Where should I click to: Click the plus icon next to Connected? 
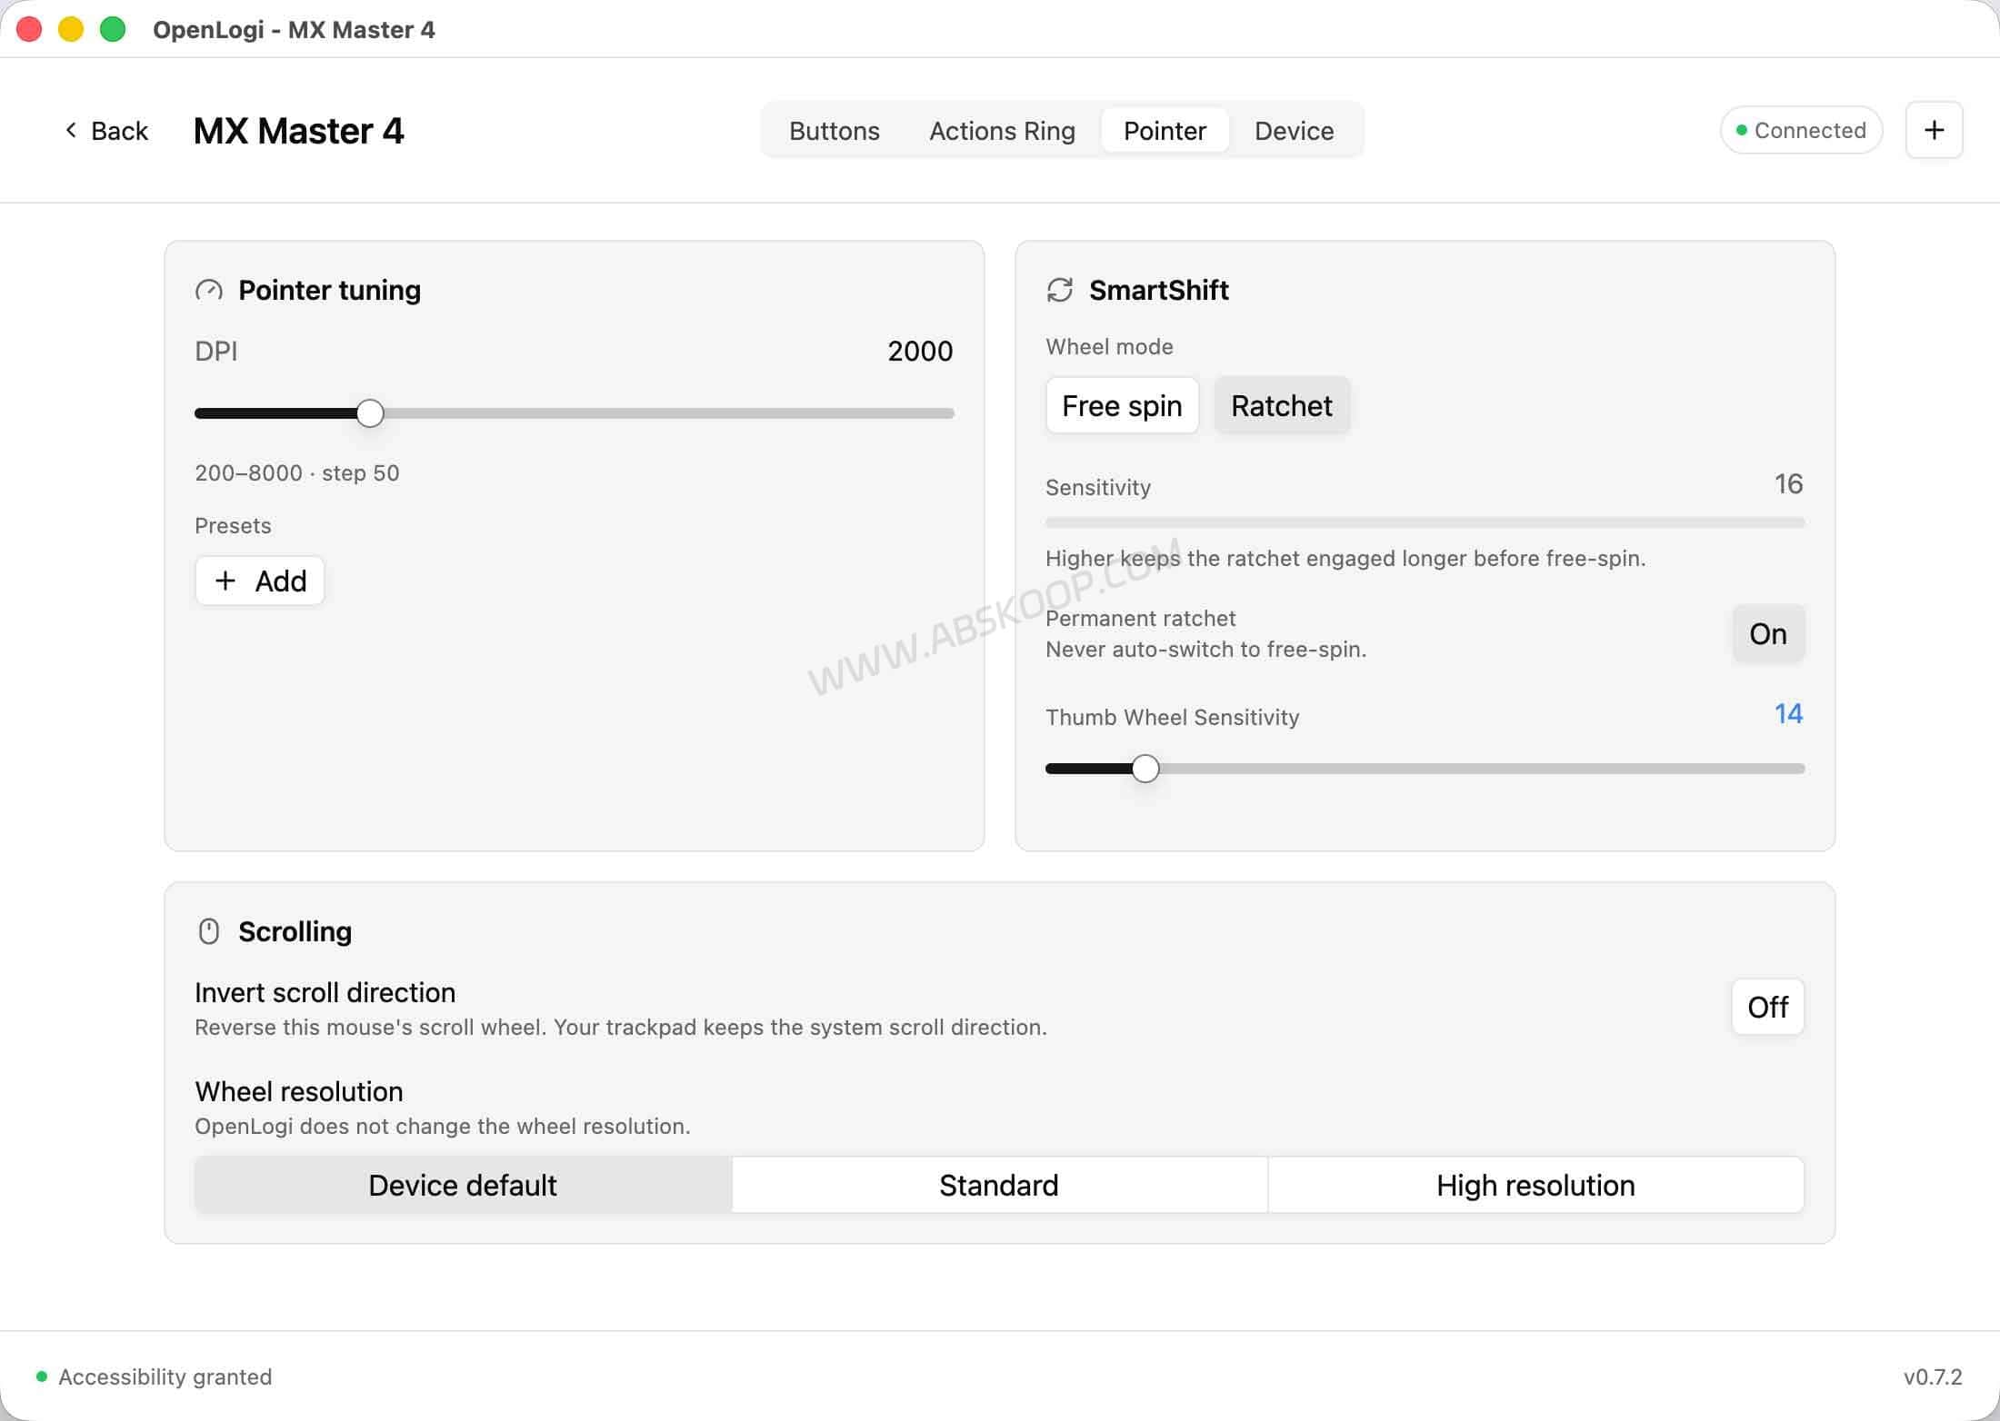pyautogui.click(x=1934, y=130)
